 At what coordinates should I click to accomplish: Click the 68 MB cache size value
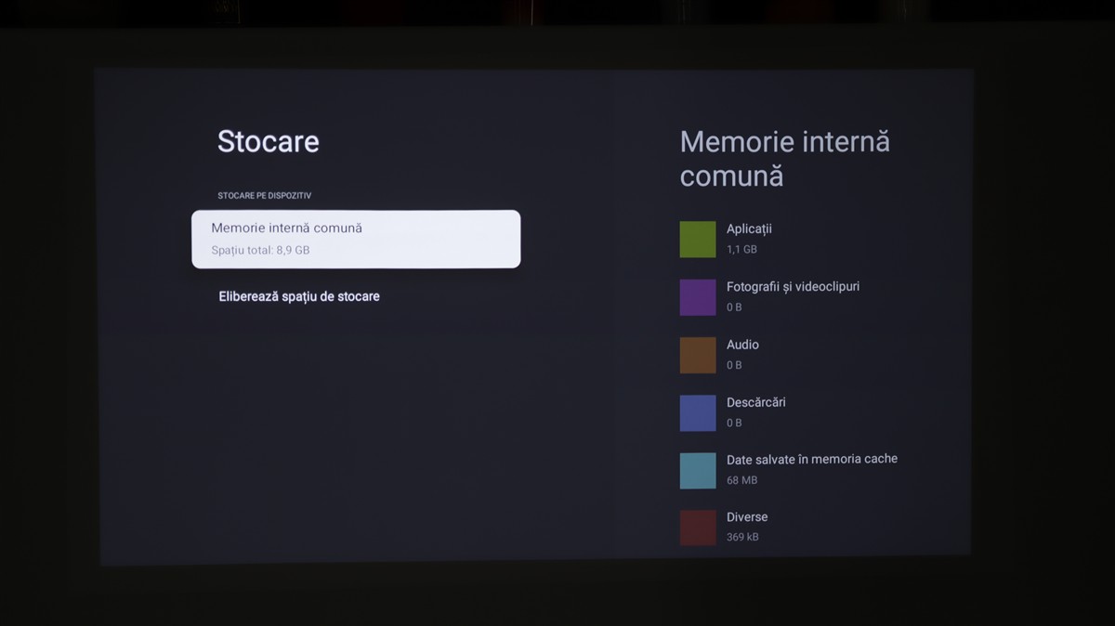[741, 480]
